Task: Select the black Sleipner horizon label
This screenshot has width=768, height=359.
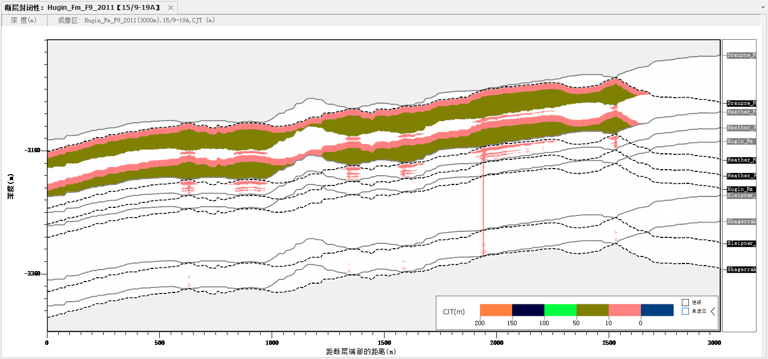Action: pos(741,243)
